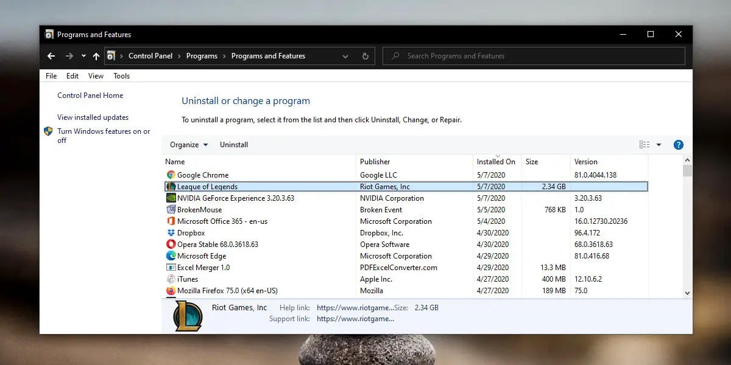Screen dimensions: 731x365
Task: Click version 81.0.4044.138 cell
Action: [x=595, y=175]
